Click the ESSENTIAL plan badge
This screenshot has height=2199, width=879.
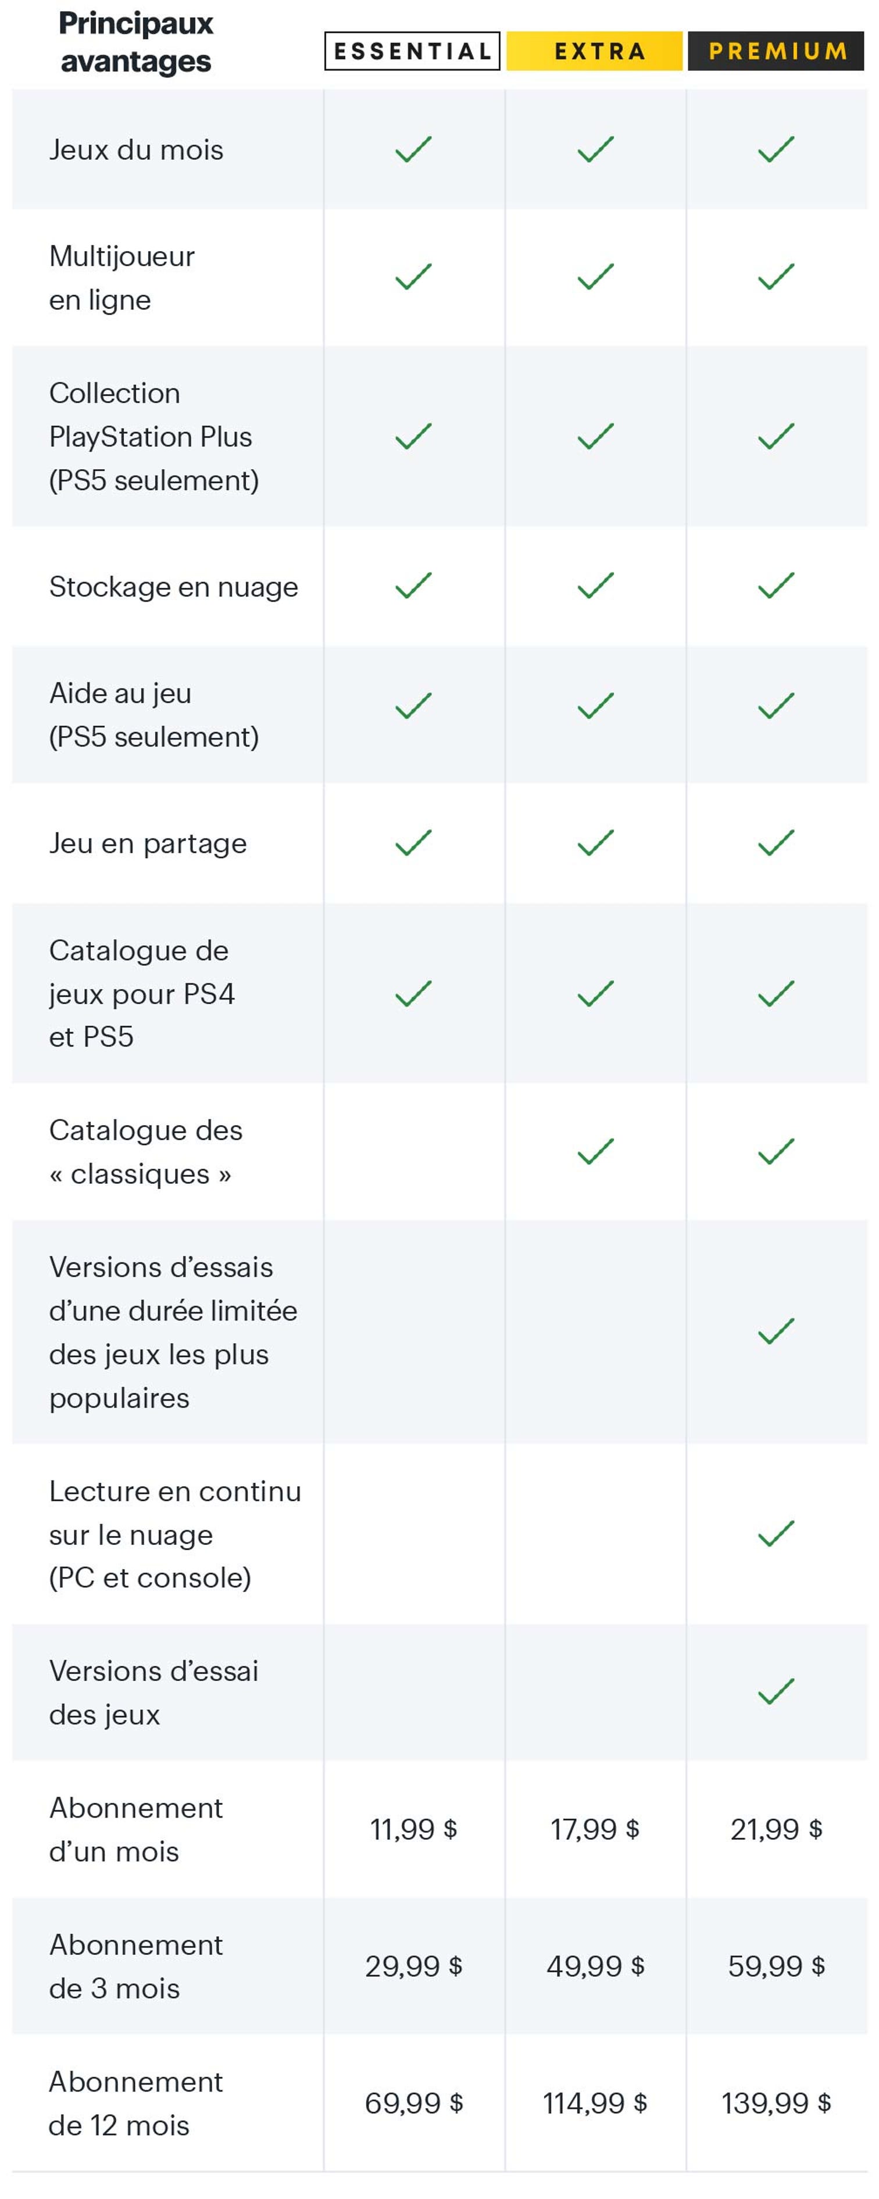click(x=412, y=51)
